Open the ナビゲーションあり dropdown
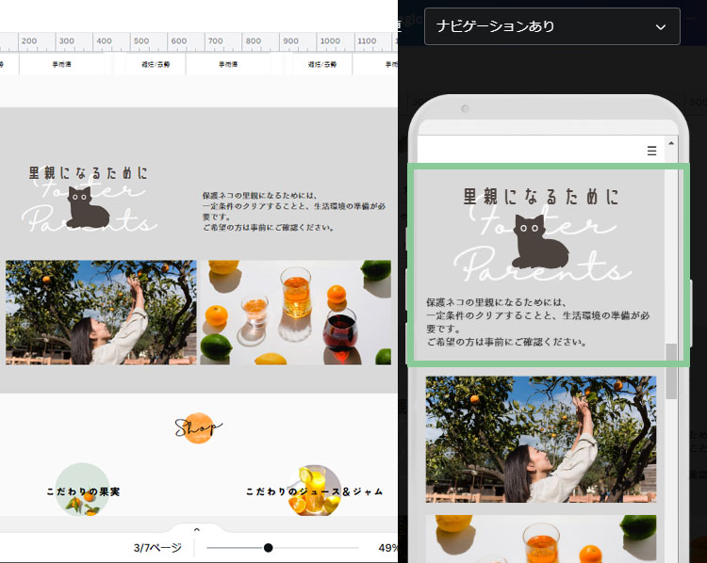 point(551,26)
